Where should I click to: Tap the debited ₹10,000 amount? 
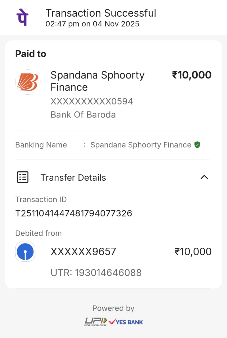pos(193,252)
